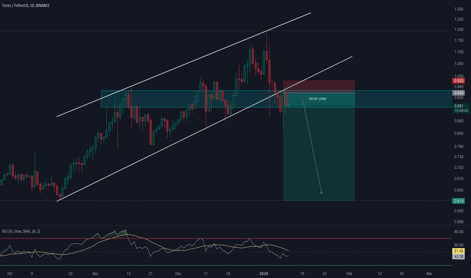Image resolution: width=471 pixels, height=278 pixels.
Task: Select the large green profit target zone
Action: coord(319,147)
